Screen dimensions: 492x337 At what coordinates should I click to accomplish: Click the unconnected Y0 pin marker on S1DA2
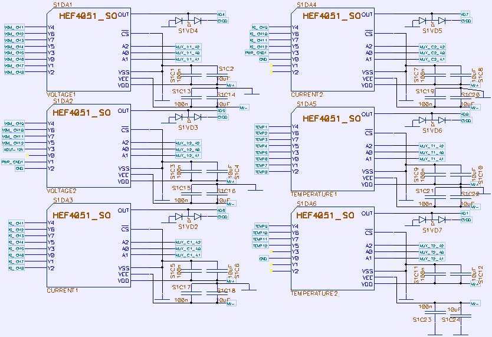click(27, 155)
